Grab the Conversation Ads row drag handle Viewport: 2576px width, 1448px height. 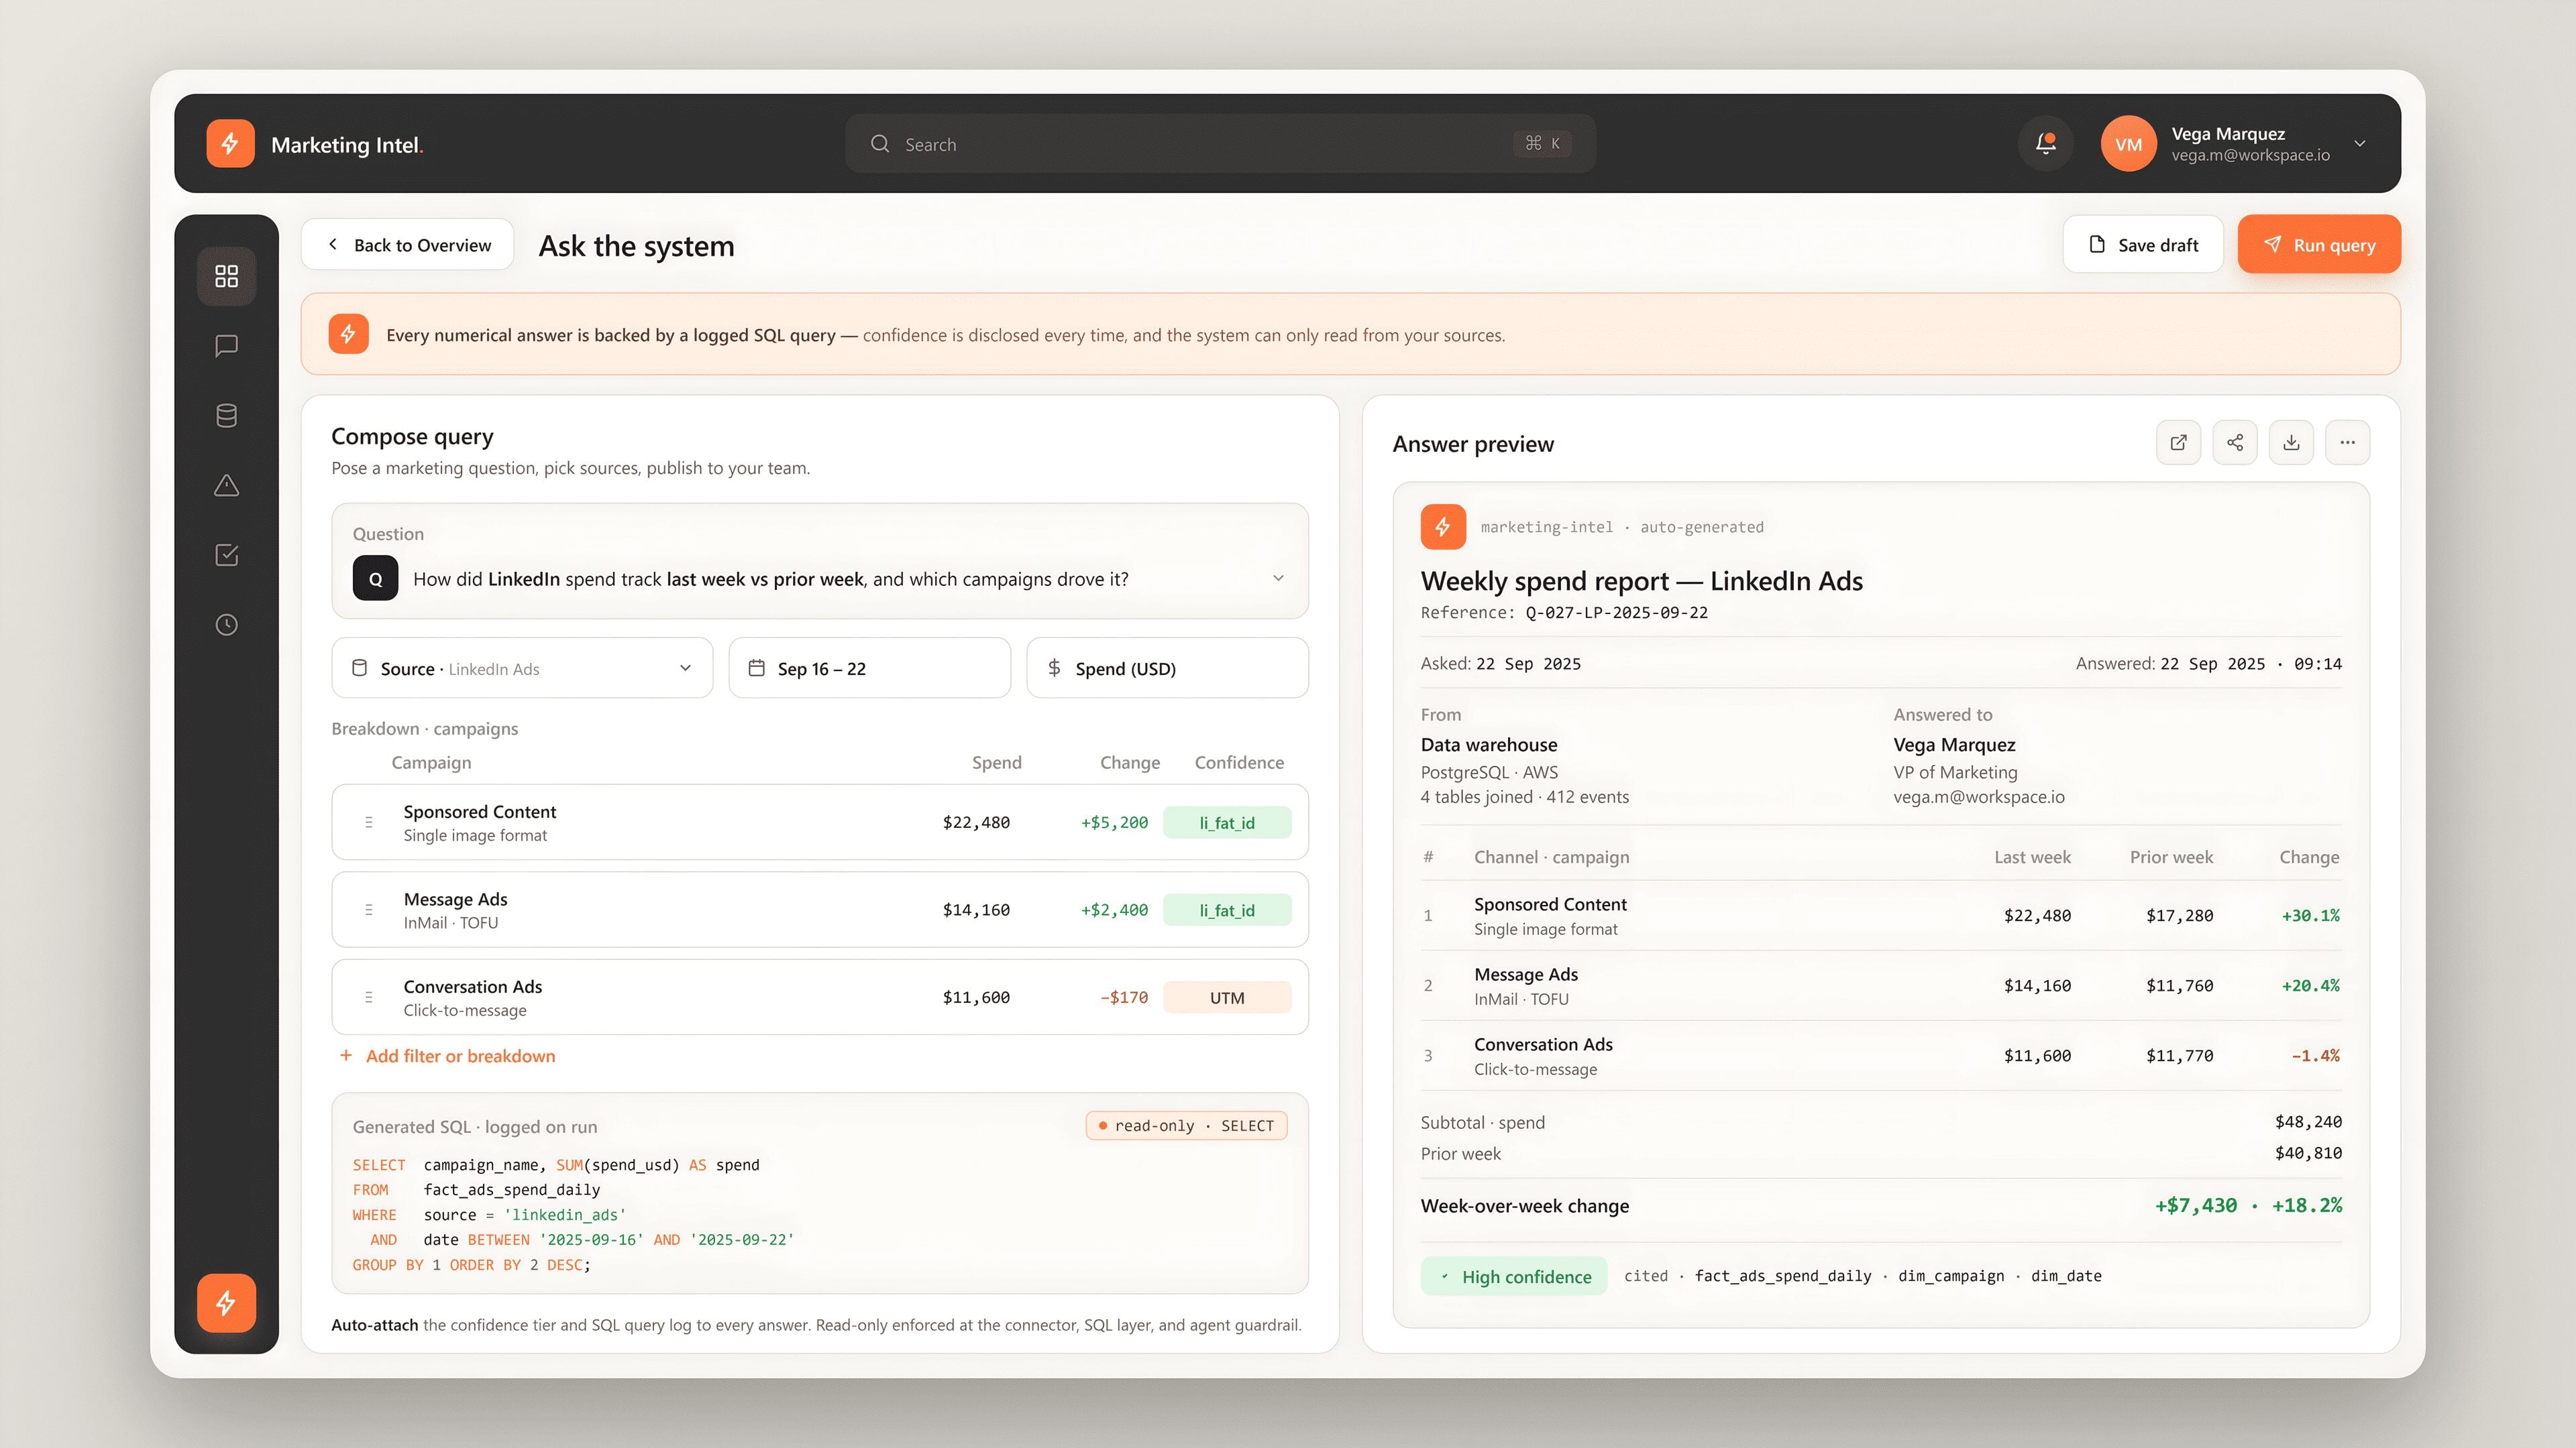[x=369, y=998]
